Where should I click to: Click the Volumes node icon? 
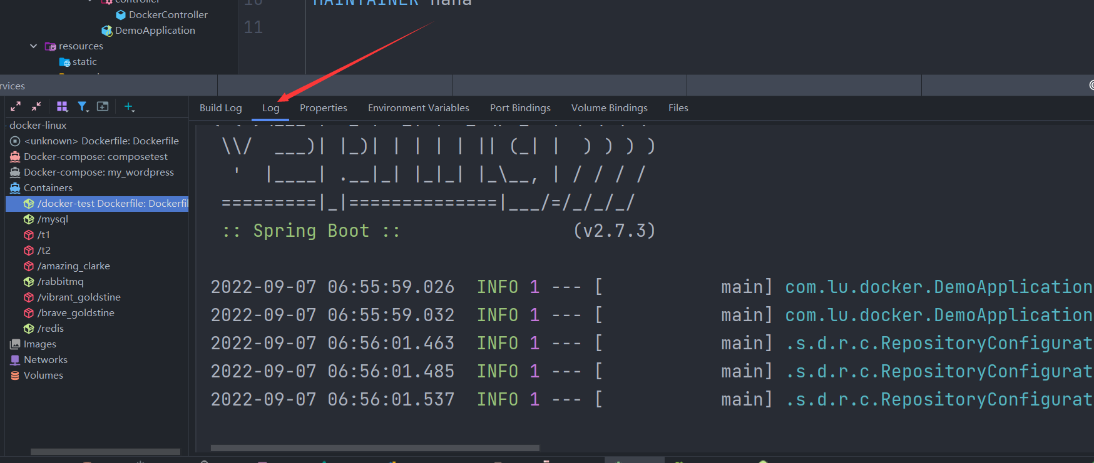15,376
